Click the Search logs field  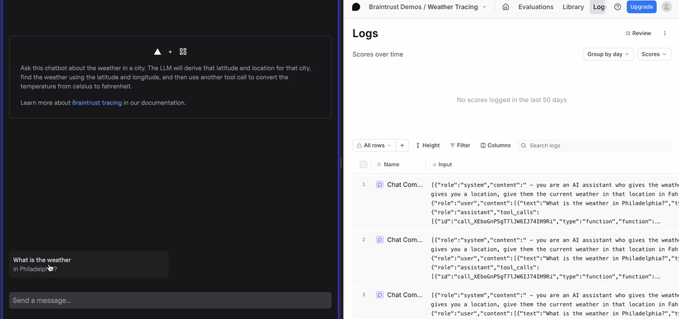point(593,145)
